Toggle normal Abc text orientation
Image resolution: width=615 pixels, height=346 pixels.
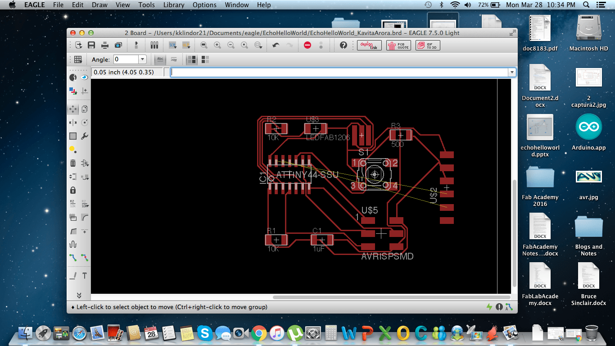click(160, 59)
